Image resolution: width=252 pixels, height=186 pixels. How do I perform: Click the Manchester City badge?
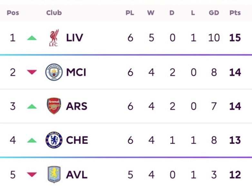pyautogui.click(x=54, y=72)
